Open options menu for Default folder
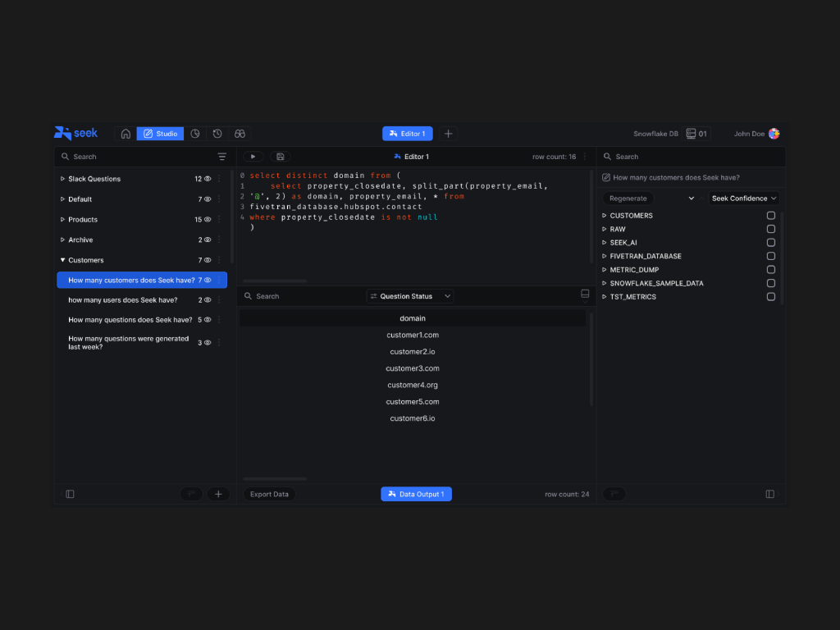 point(219,199)
